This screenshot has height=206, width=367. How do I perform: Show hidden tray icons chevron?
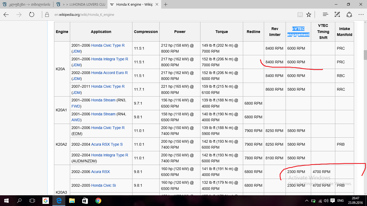pyautogui.click(x=307, y=201)
